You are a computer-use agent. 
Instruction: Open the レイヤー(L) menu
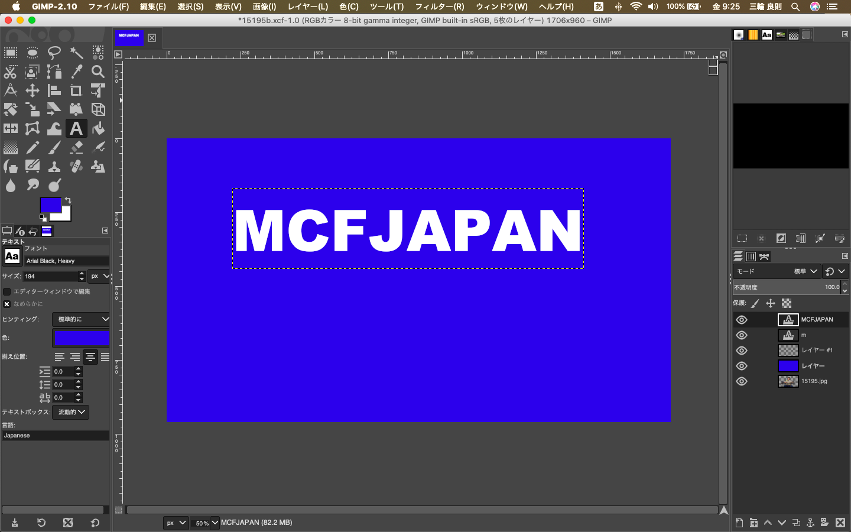(x=307, y=7)
